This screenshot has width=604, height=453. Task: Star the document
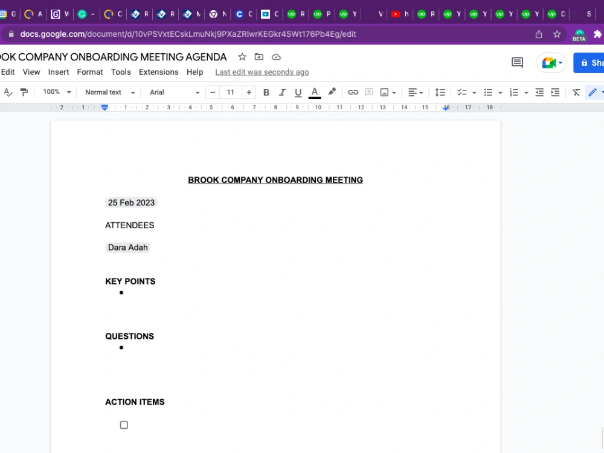pos(242,57)
